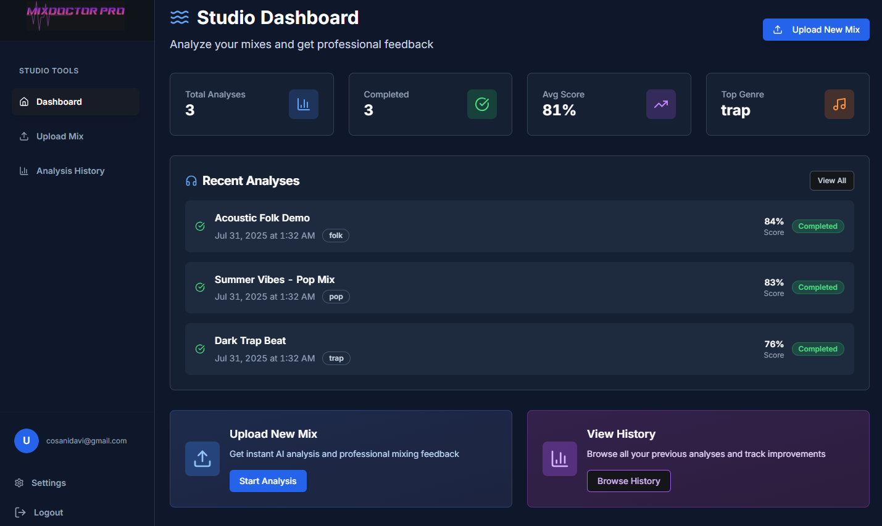The image size is (882, 526).
Task: Click the check icon beside Summer Vibes
Action: point(200,287)
